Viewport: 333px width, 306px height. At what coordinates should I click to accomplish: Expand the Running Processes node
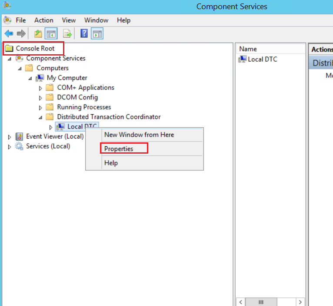40,108
